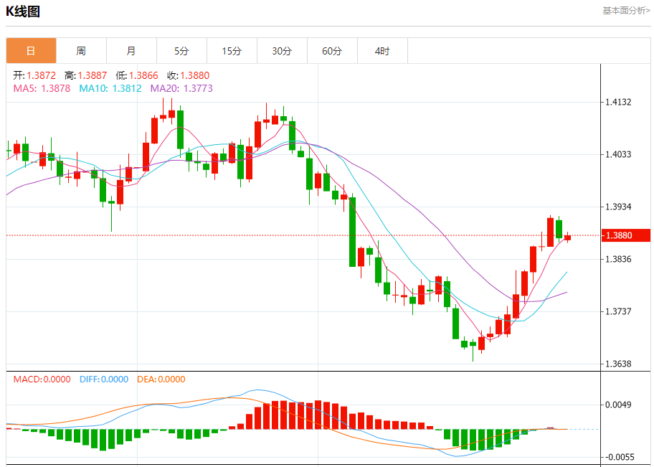Click the MA20 indicator label
This screenshot has width=654, height=467.
click(181, 88)
